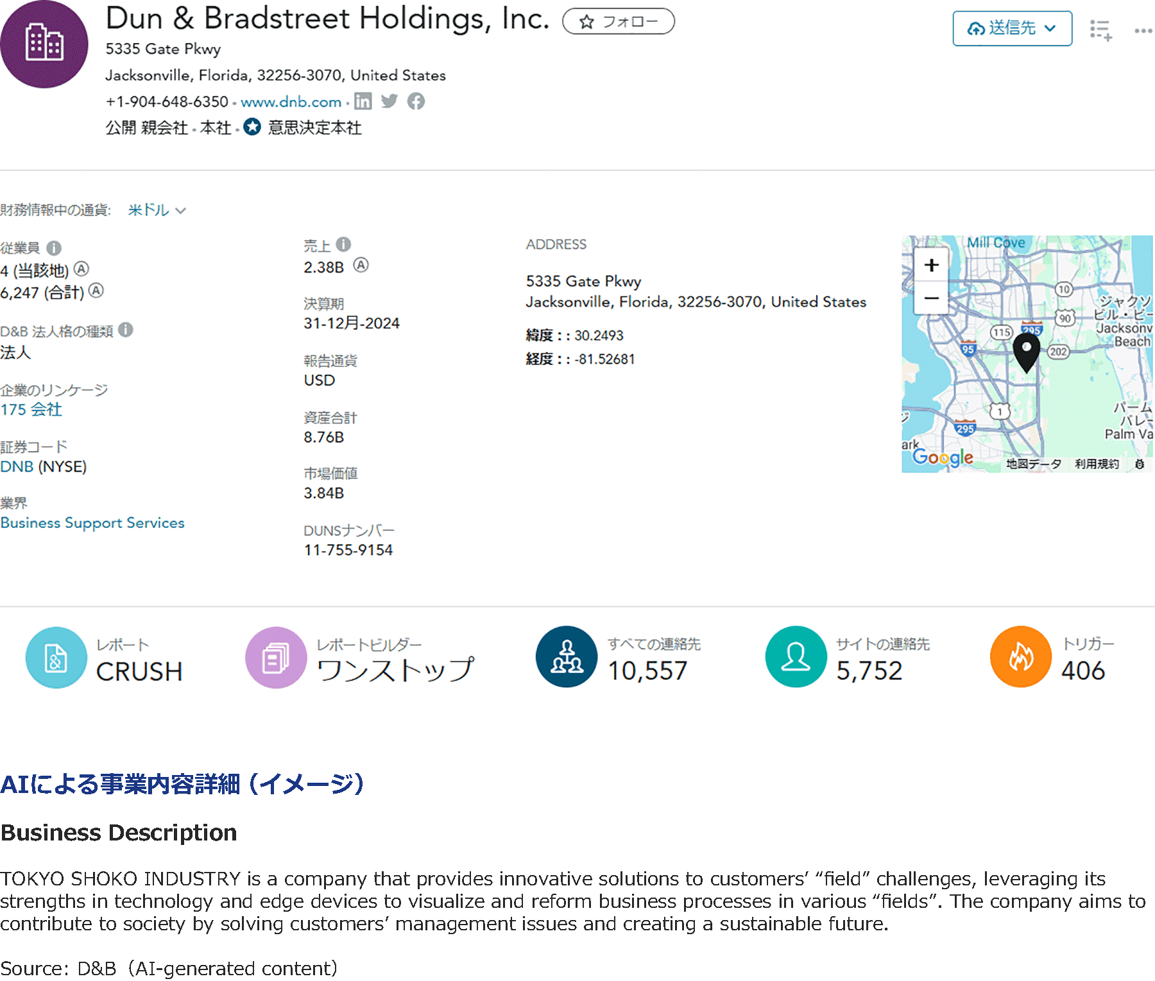Image resolution: width=1155 pixels, height=981 pixels.
Task: Click the 従業員 info tooltip icon
Action: tap(55, 248)
